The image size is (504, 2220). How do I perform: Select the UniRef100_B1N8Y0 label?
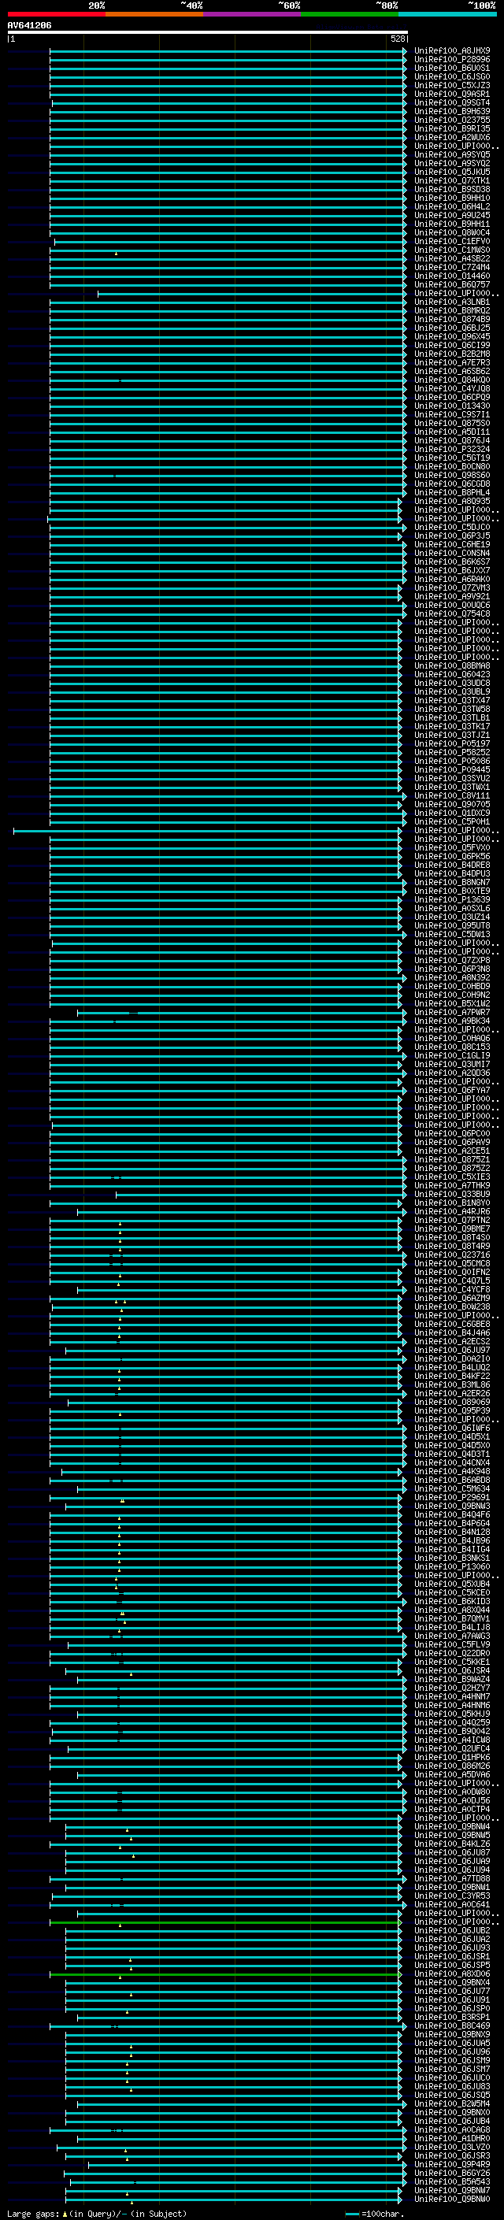pos(452,1203)
